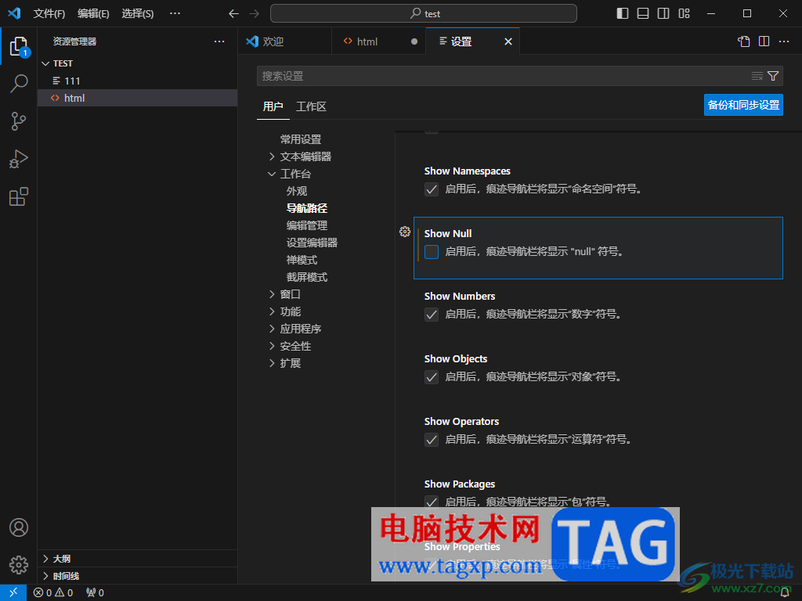
Task: Click the Accounts icon in activity bar
Action: pos(19,527)
